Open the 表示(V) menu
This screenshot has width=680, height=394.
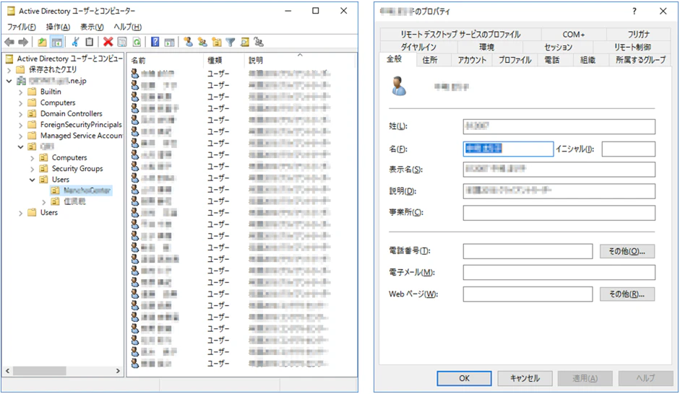click(92, 27)
